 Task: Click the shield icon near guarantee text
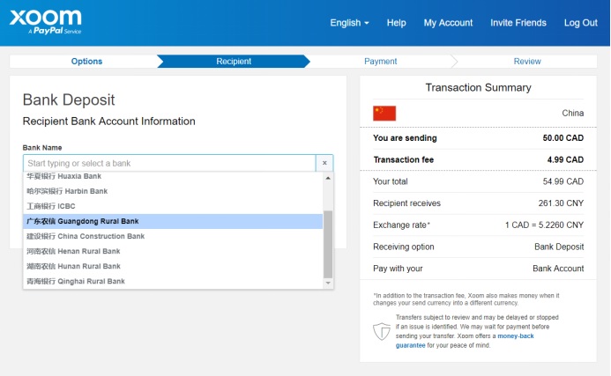[x=382, y=332]
